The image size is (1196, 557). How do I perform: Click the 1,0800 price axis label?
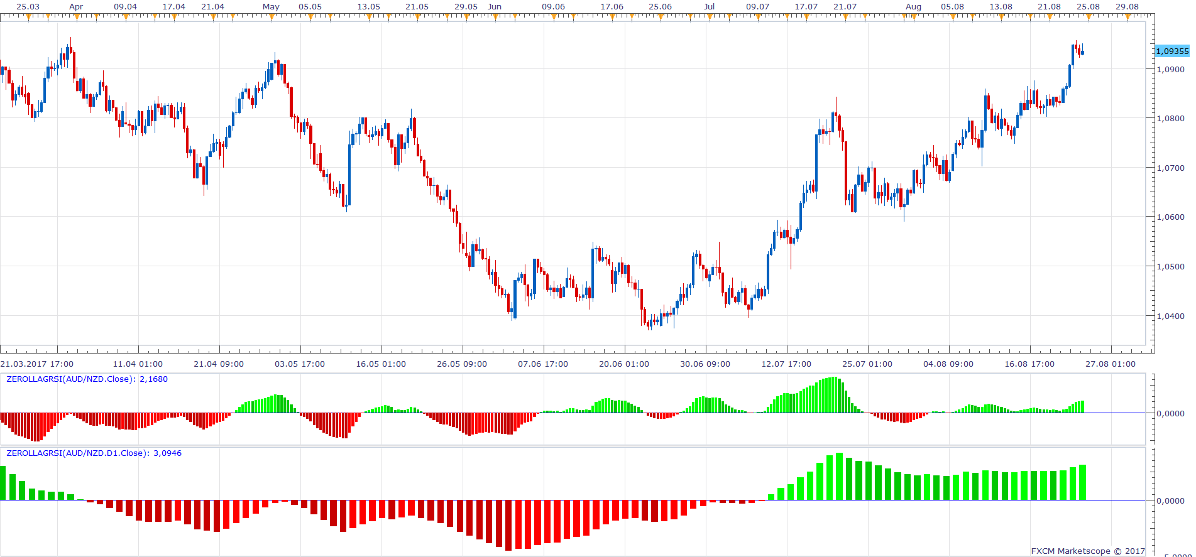(x=1170, y=118)
